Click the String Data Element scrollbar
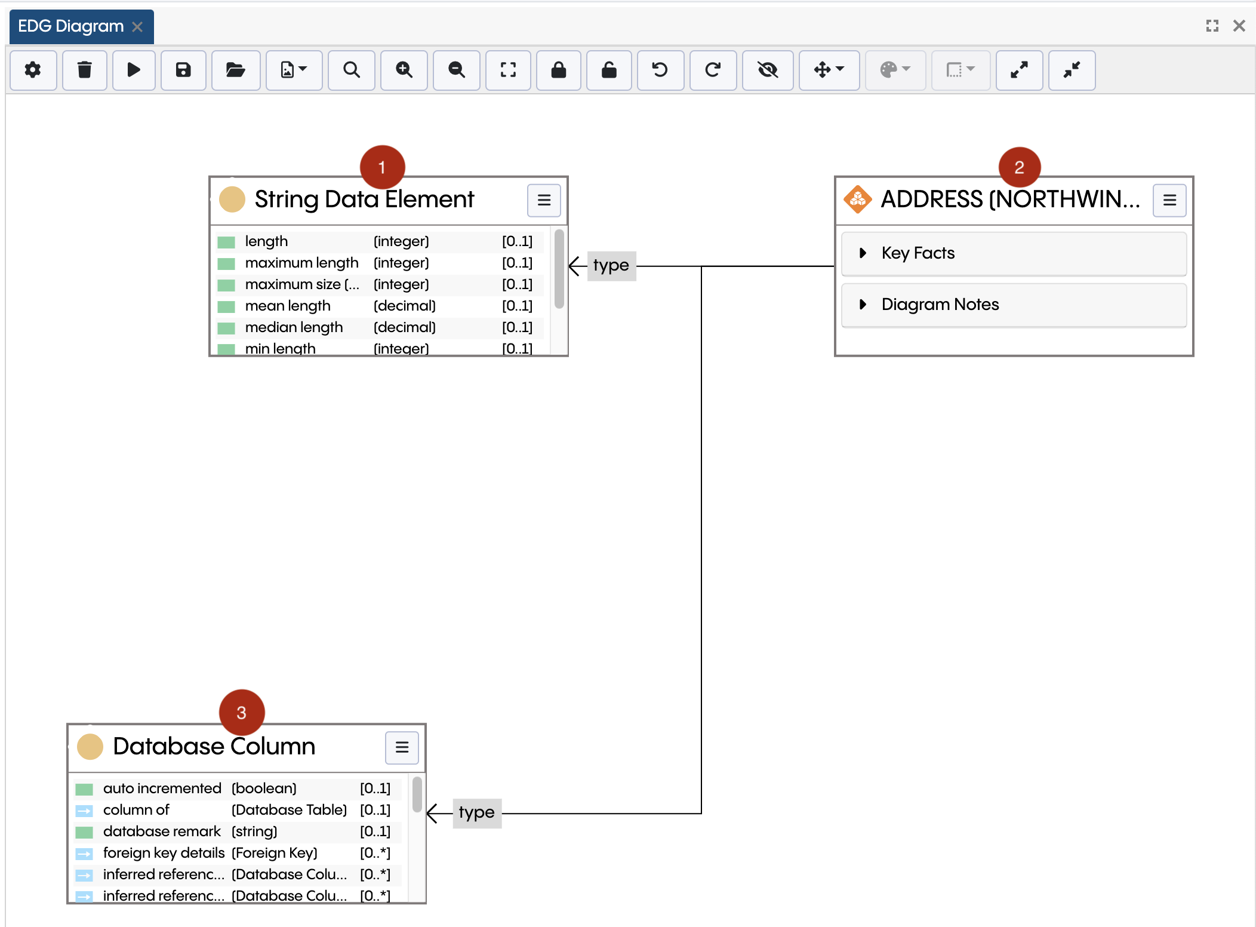 click(x=559, y=269)
